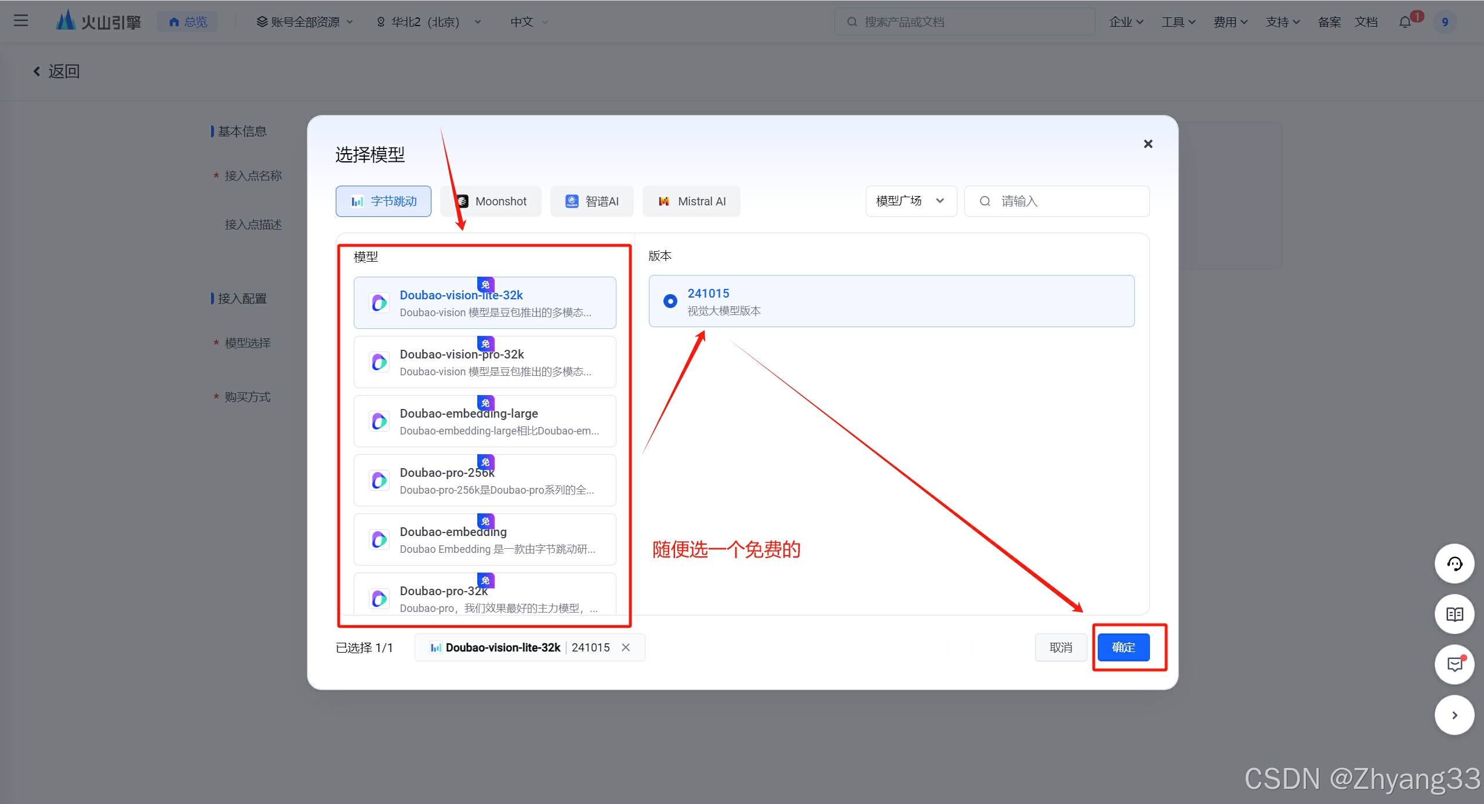This screenshot has height=804, width=1484.
Task: Click the 取消 cancel button
Action: point(1061,647)
